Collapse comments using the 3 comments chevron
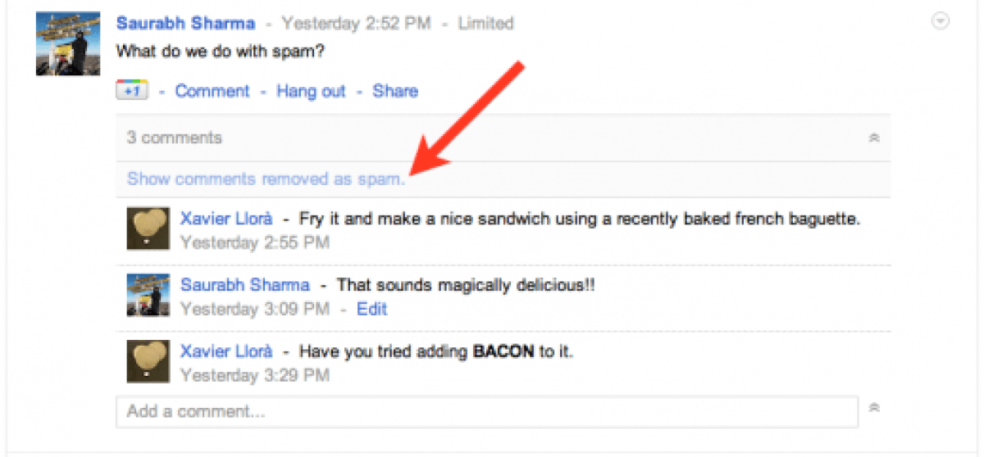Viewport: 984px width, 457px height. [x=874, y=138]
